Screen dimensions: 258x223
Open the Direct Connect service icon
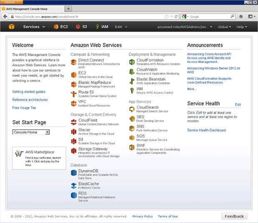[74, 62]
